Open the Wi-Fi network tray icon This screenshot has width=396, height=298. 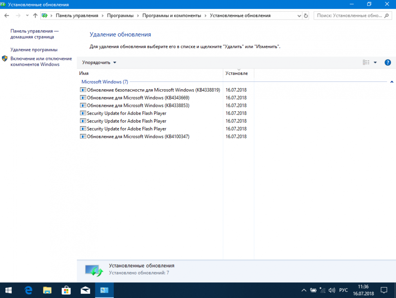323,291
